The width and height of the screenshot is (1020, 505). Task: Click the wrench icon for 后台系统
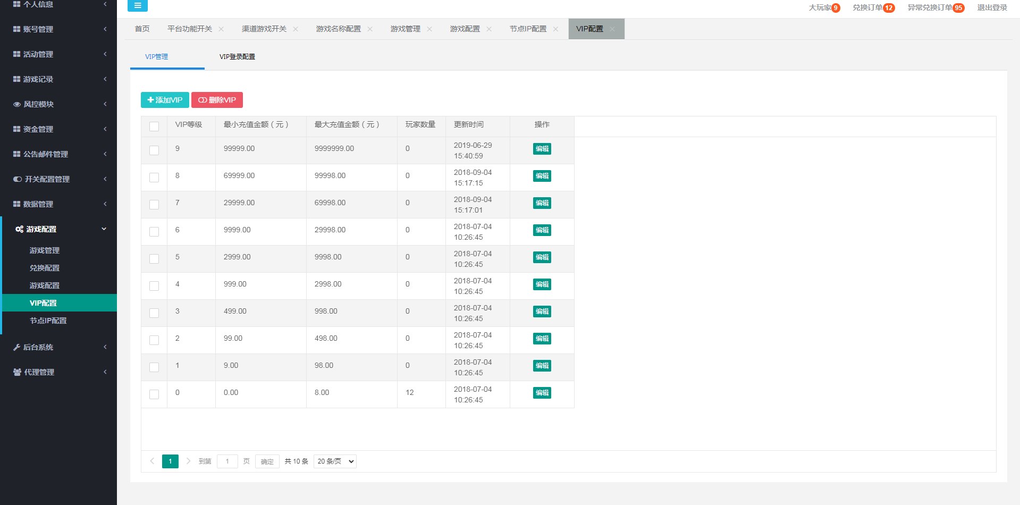pyautogui.click(x=17, y=347)
